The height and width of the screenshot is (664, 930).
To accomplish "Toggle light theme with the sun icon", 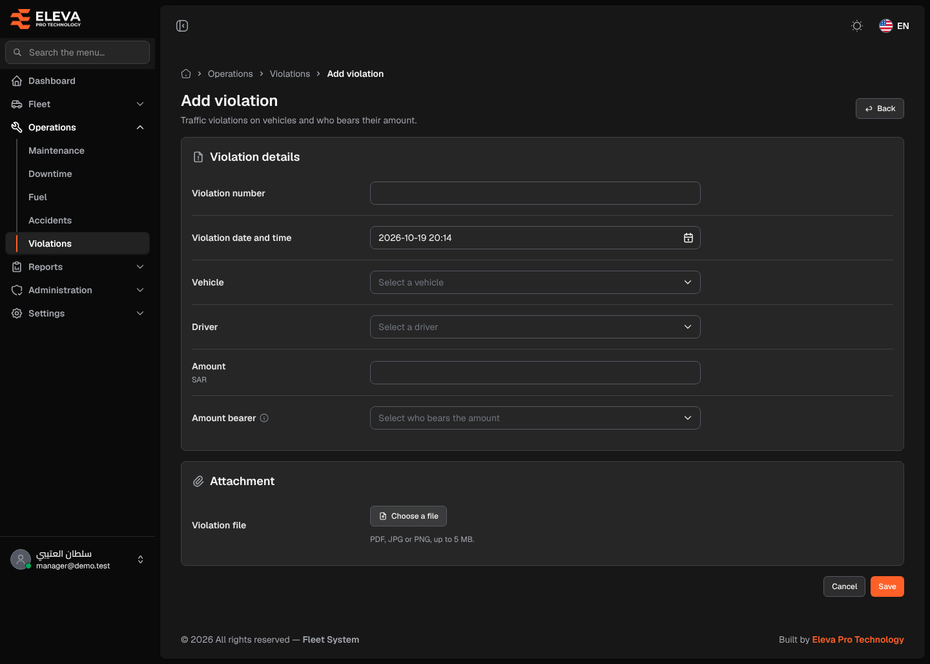I will pyautogui.click(x=857, y=26).
